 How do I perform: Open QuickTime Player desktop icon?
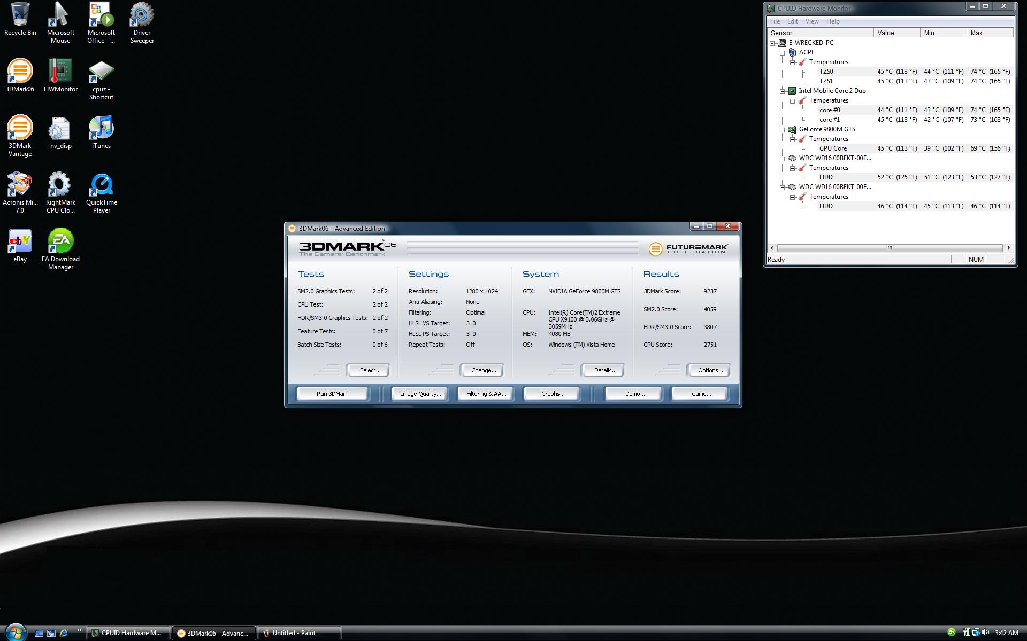click(101, 193)
